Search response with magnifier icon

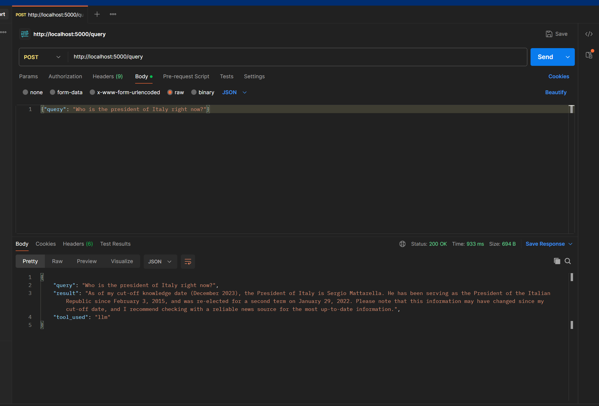coord(567,261)
